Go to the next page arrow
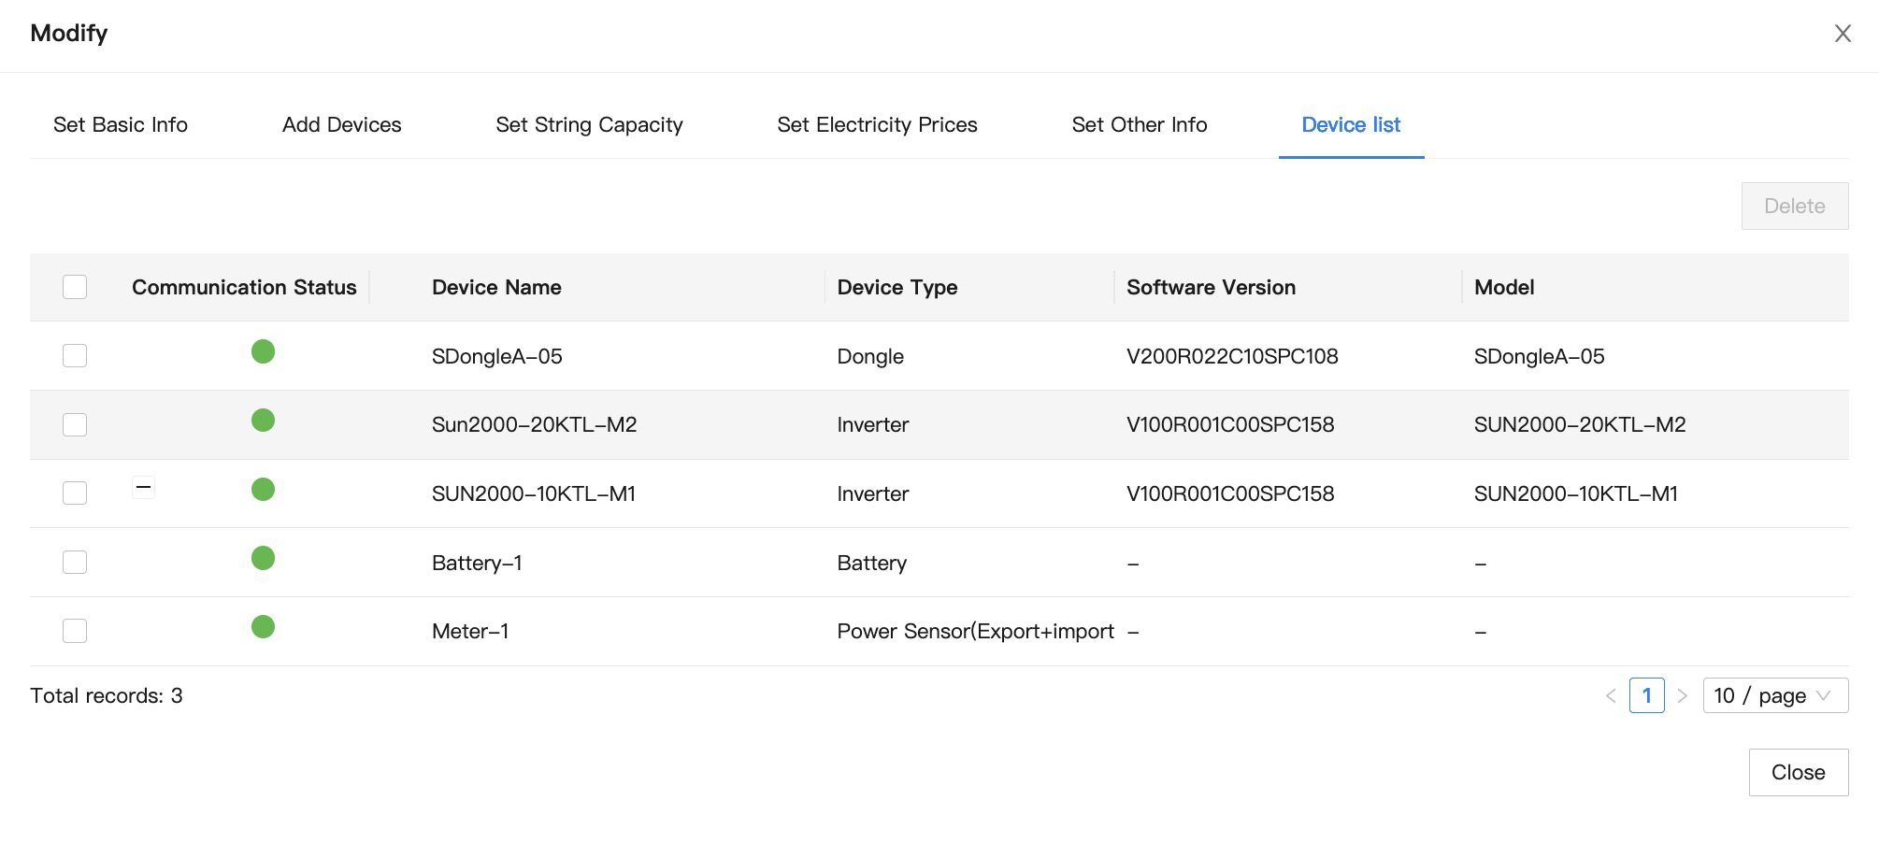1879x843 pixels. [1682, 696]
